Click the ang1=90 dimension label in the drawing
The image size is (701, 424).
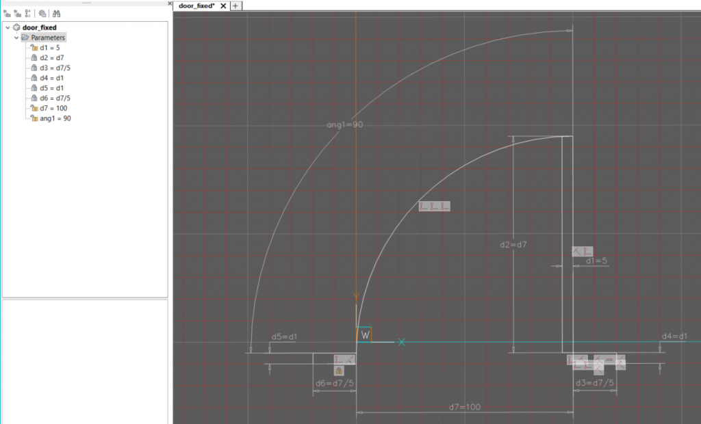(x=345, y=124)
